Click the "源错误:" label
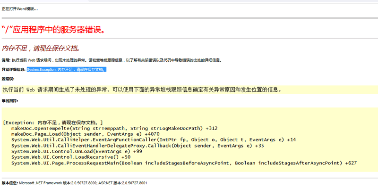Image resolution: width=378 pixels, height=196 pixels. [8, 79]
